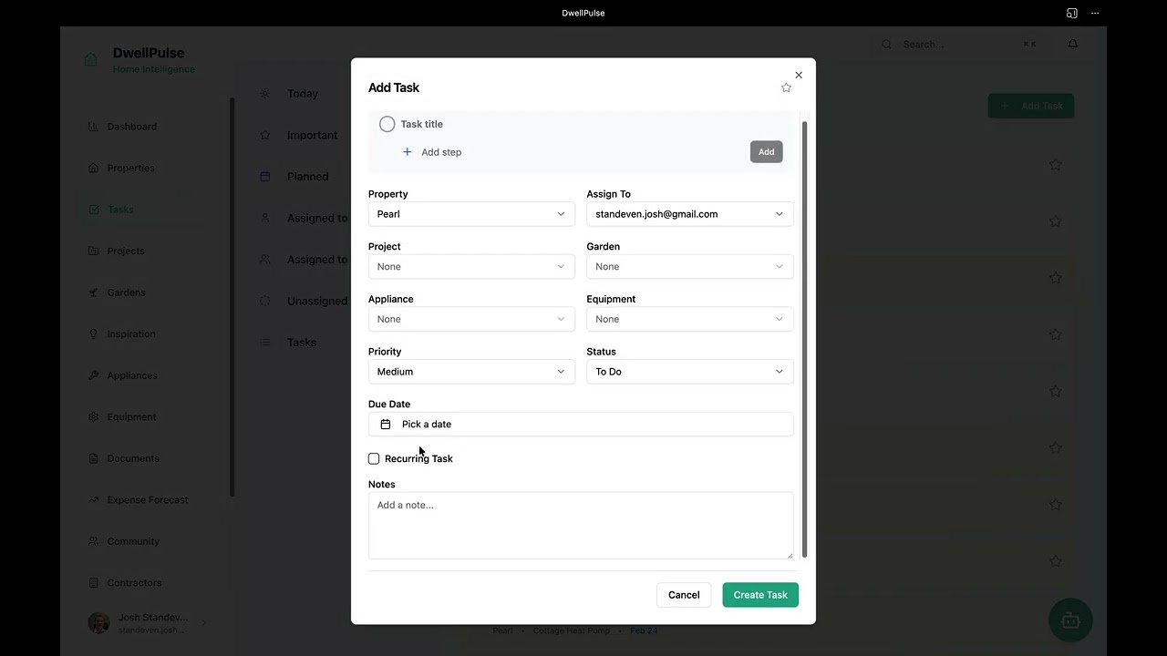The image size is (1167, 656).
Task: Open the Assign To dropdown
Action: click(690, 214)
